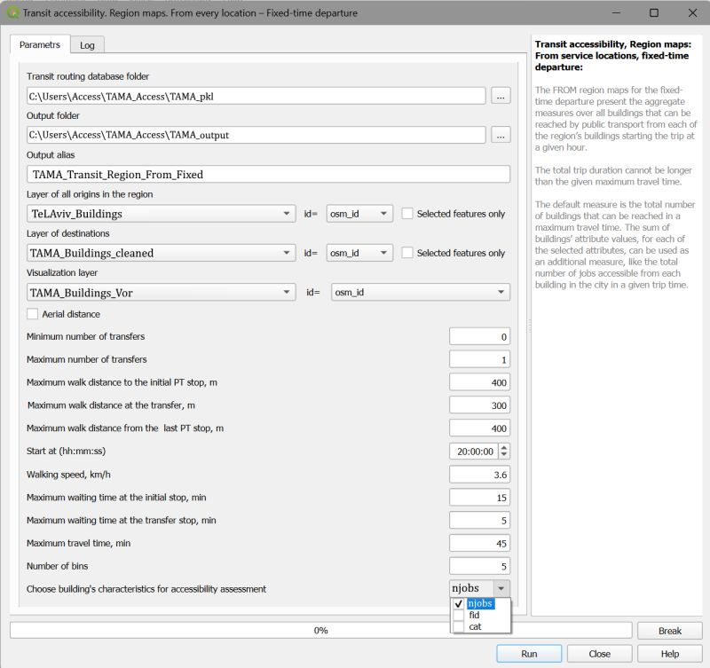This screenshot has height=668, width=710.
Task: Click 'Layer of all origins in the region' label
Action: (90, 194)
